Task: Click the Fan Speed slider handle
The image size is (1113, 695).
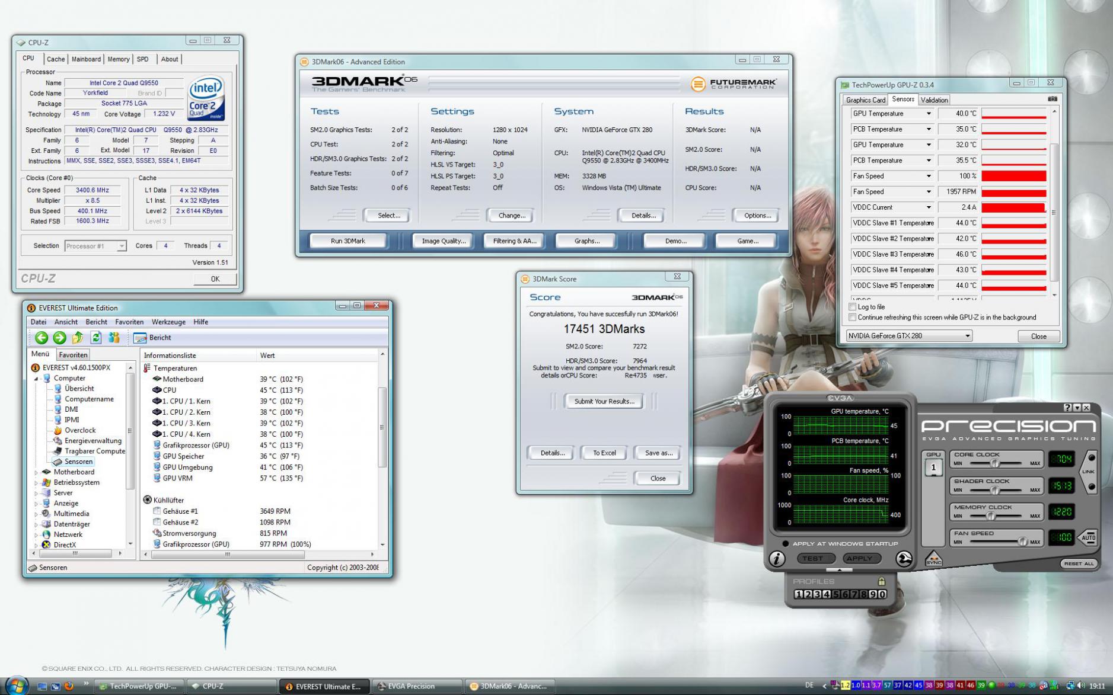Action: [1022, 542]
